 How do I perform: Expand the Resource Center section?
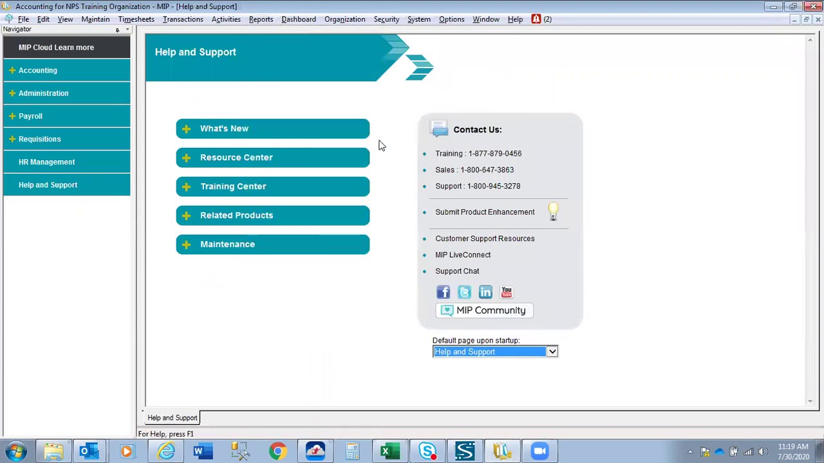coord(273,158)
